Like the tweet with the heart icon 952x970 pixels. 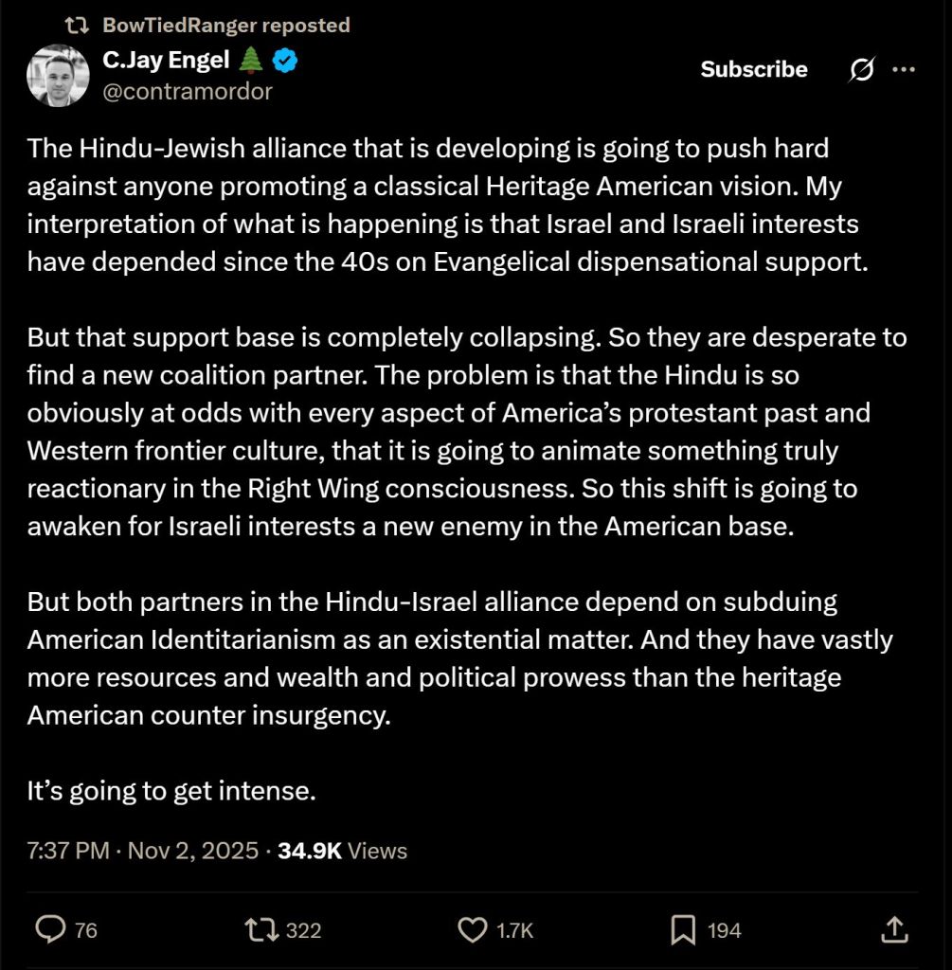click(x=471, y=930)
